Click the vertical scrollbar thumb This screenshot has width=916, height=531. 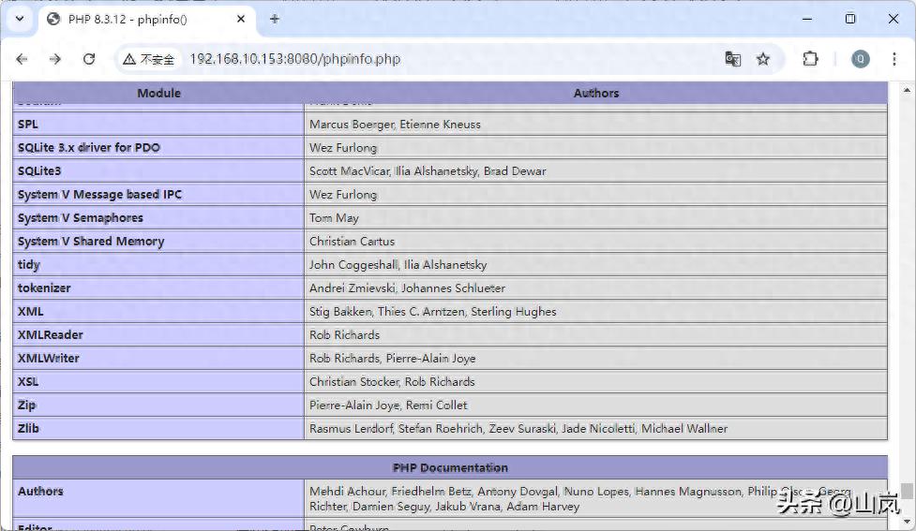(907, 492)
